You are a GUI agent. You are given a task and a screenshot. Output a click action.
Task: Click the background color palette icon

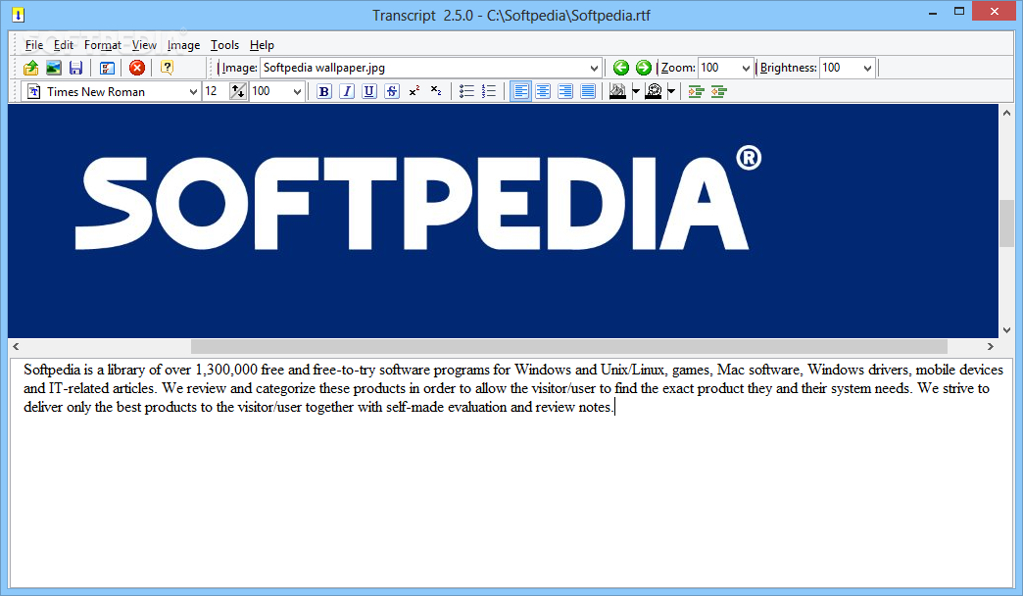653,91
